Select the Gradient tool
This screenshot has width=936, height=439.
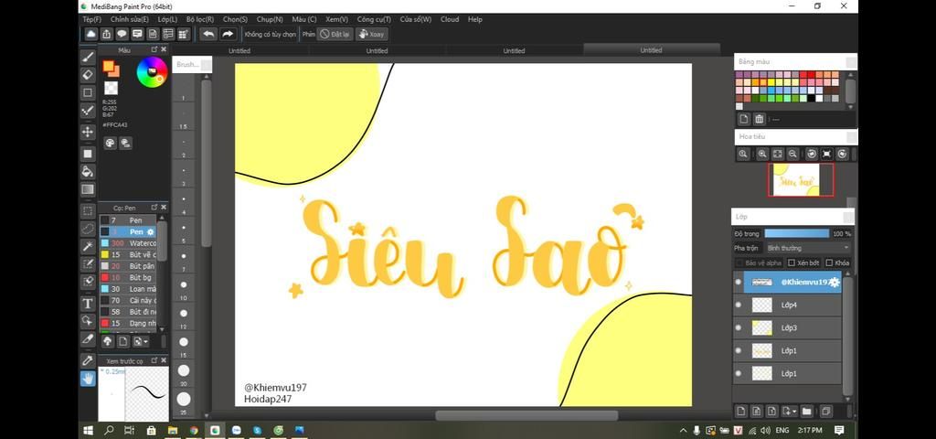pyautogui.click(x=88, y=189)
